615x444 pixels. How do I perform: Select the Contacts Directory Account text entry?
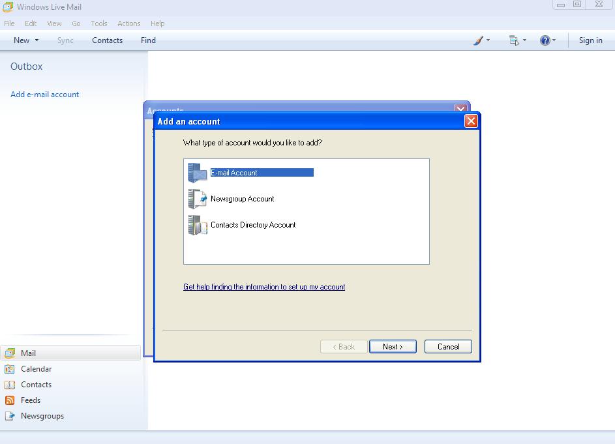[253, 225]
